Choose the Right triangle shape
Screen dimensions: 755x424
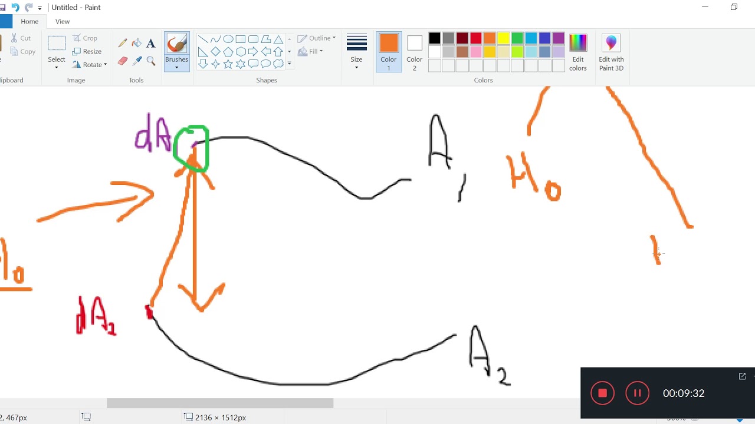coord(203,52)
